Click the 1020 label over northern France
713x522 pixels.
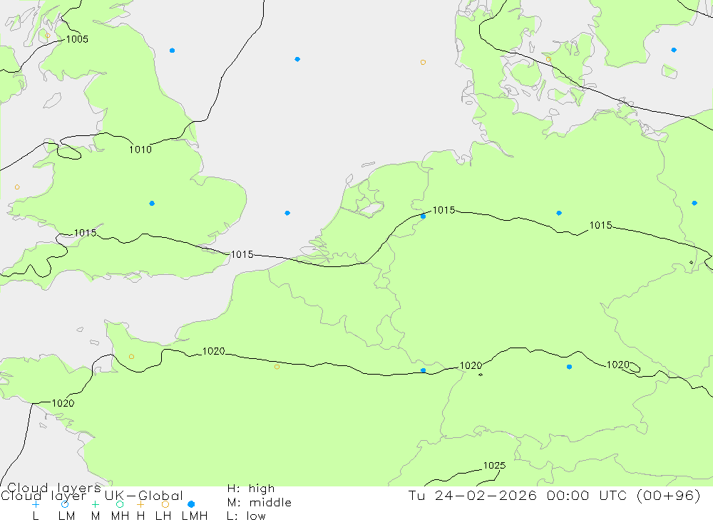(x=214, y=351)
